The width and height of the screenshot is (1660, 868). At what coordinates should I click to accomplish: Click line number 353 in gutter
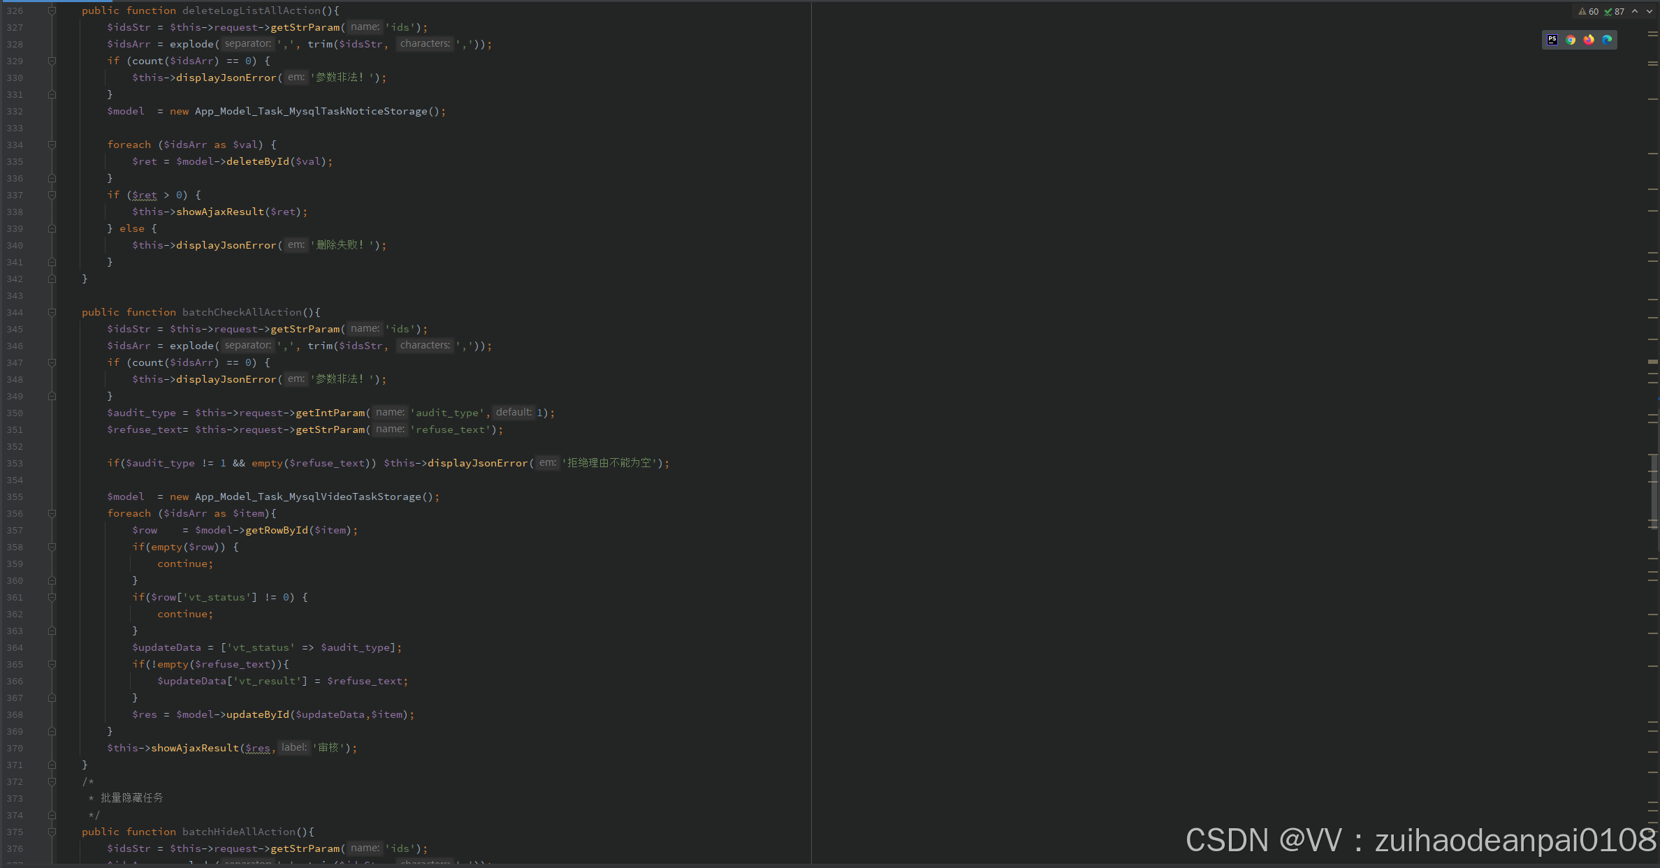pos(15,463)
